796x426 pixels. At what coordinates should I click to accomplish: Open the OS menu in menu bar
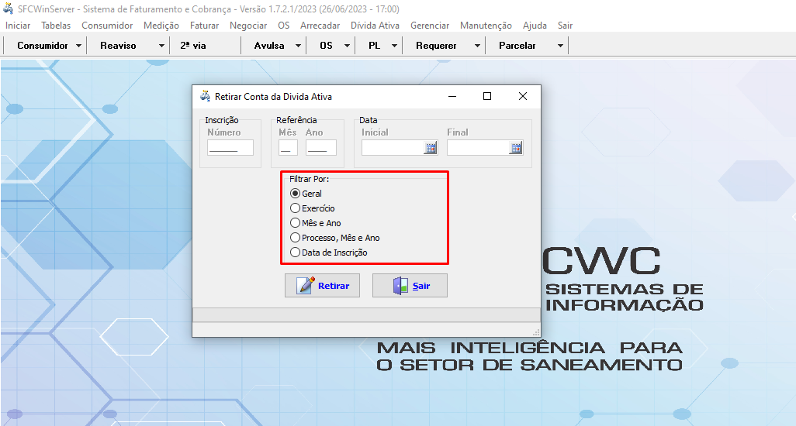(x=284, y=26)
